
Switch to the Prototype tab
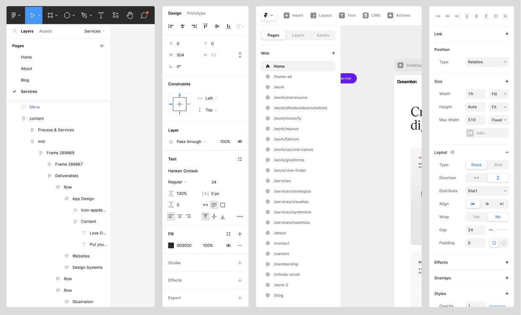[196, 13]
